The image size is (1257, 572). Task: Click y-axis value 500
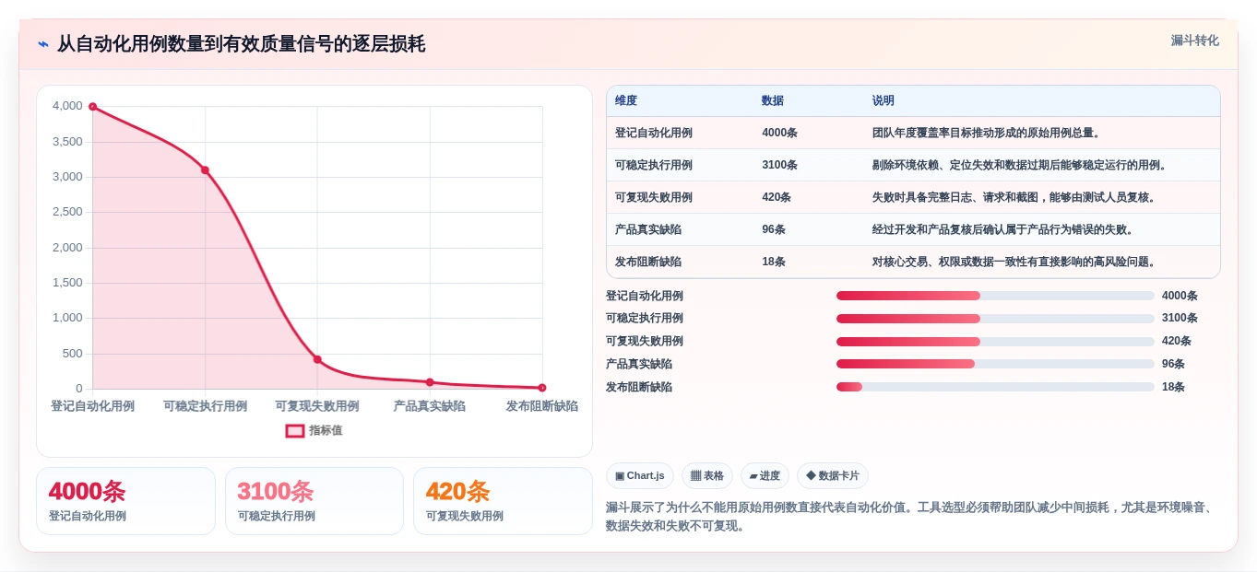(x=73, y=354)
